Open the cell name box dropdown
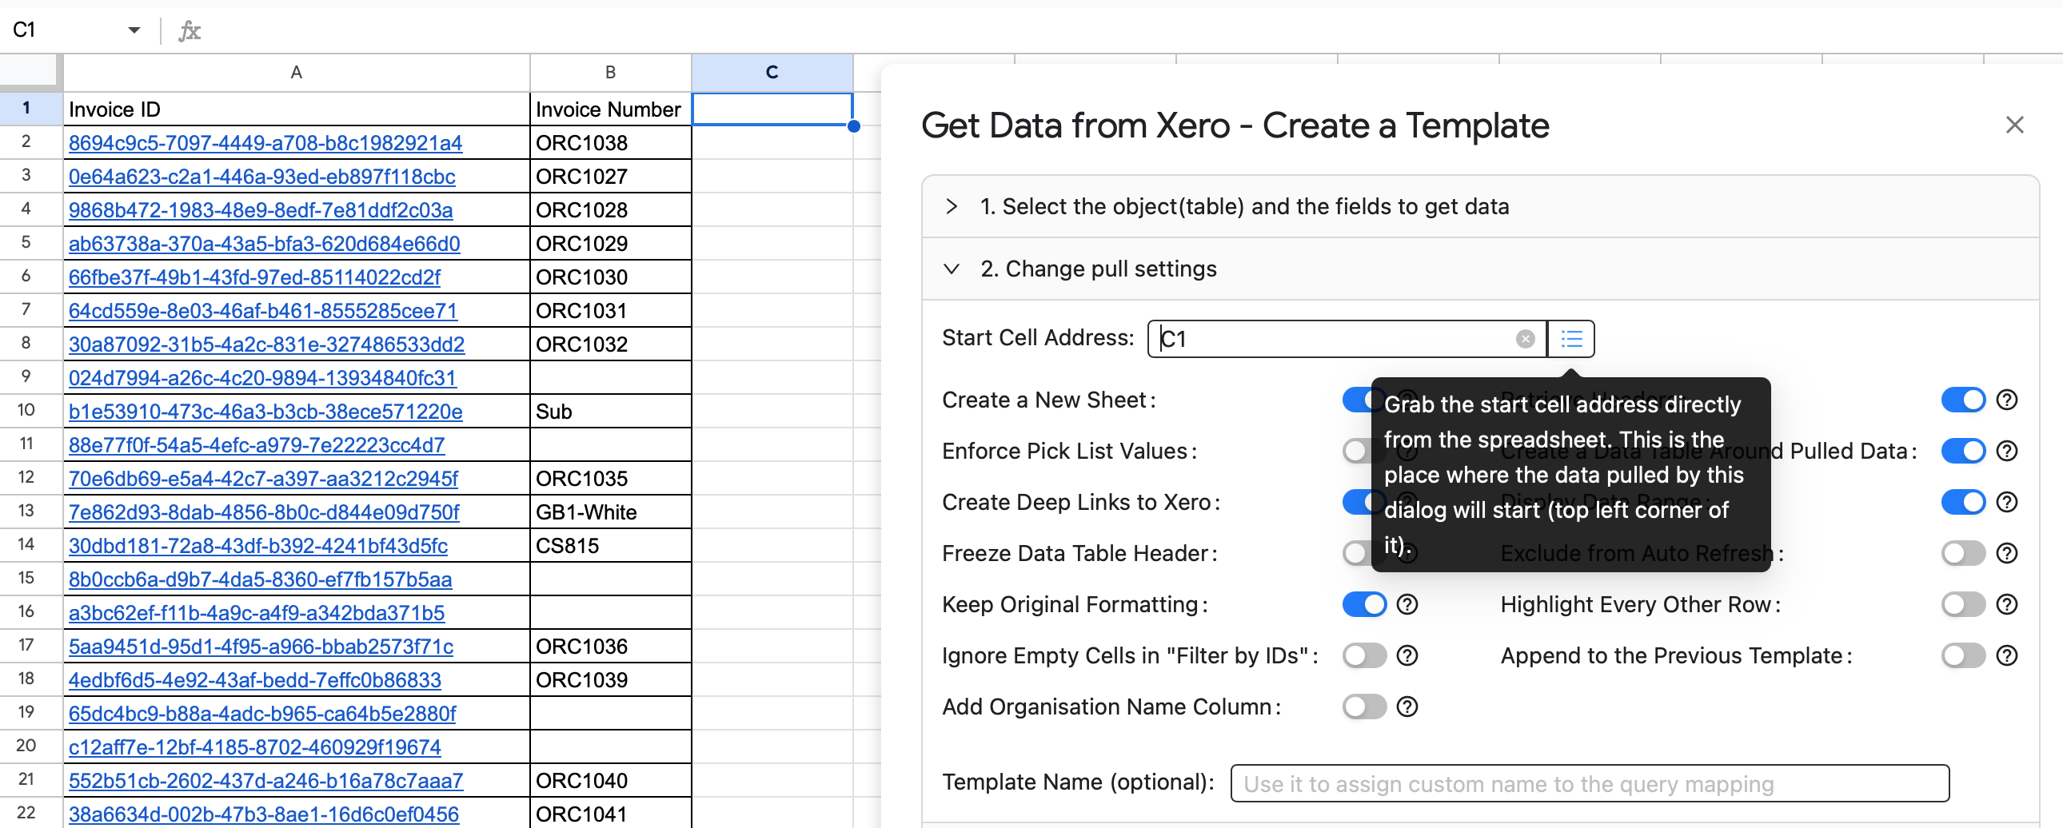Viewport: 2063px width, 828px height. (134, 30)
